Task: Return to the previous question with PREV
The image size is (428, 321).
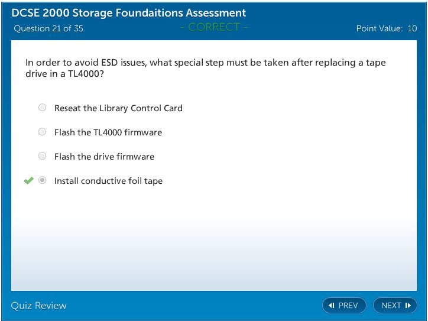Action: tap(344, 306)
